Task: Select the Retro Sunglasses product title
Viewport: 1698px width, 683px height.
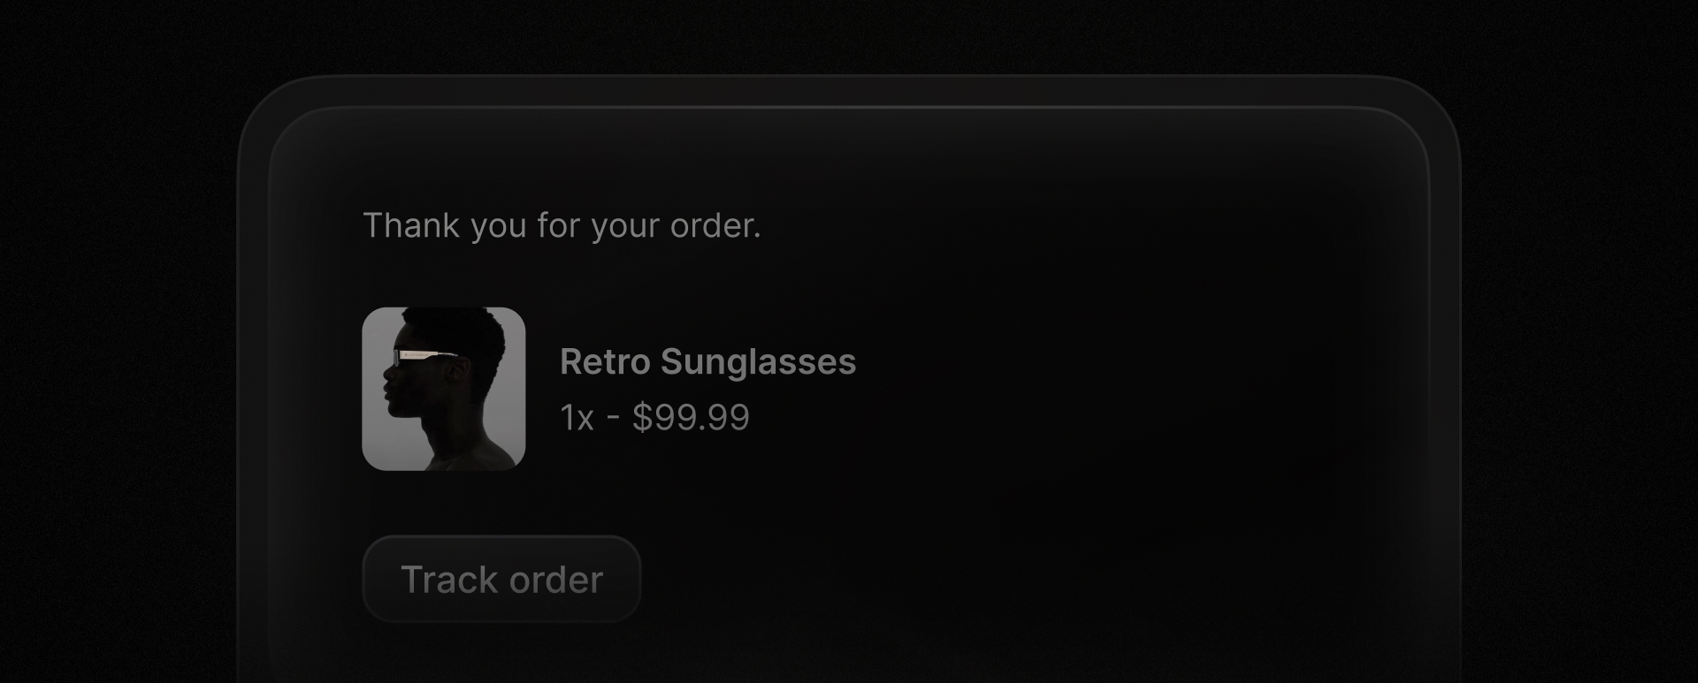Action: [x=707, y=361]
